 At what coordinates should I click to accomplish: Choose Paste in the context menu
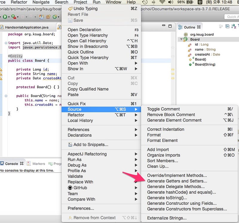coord(101,95)
